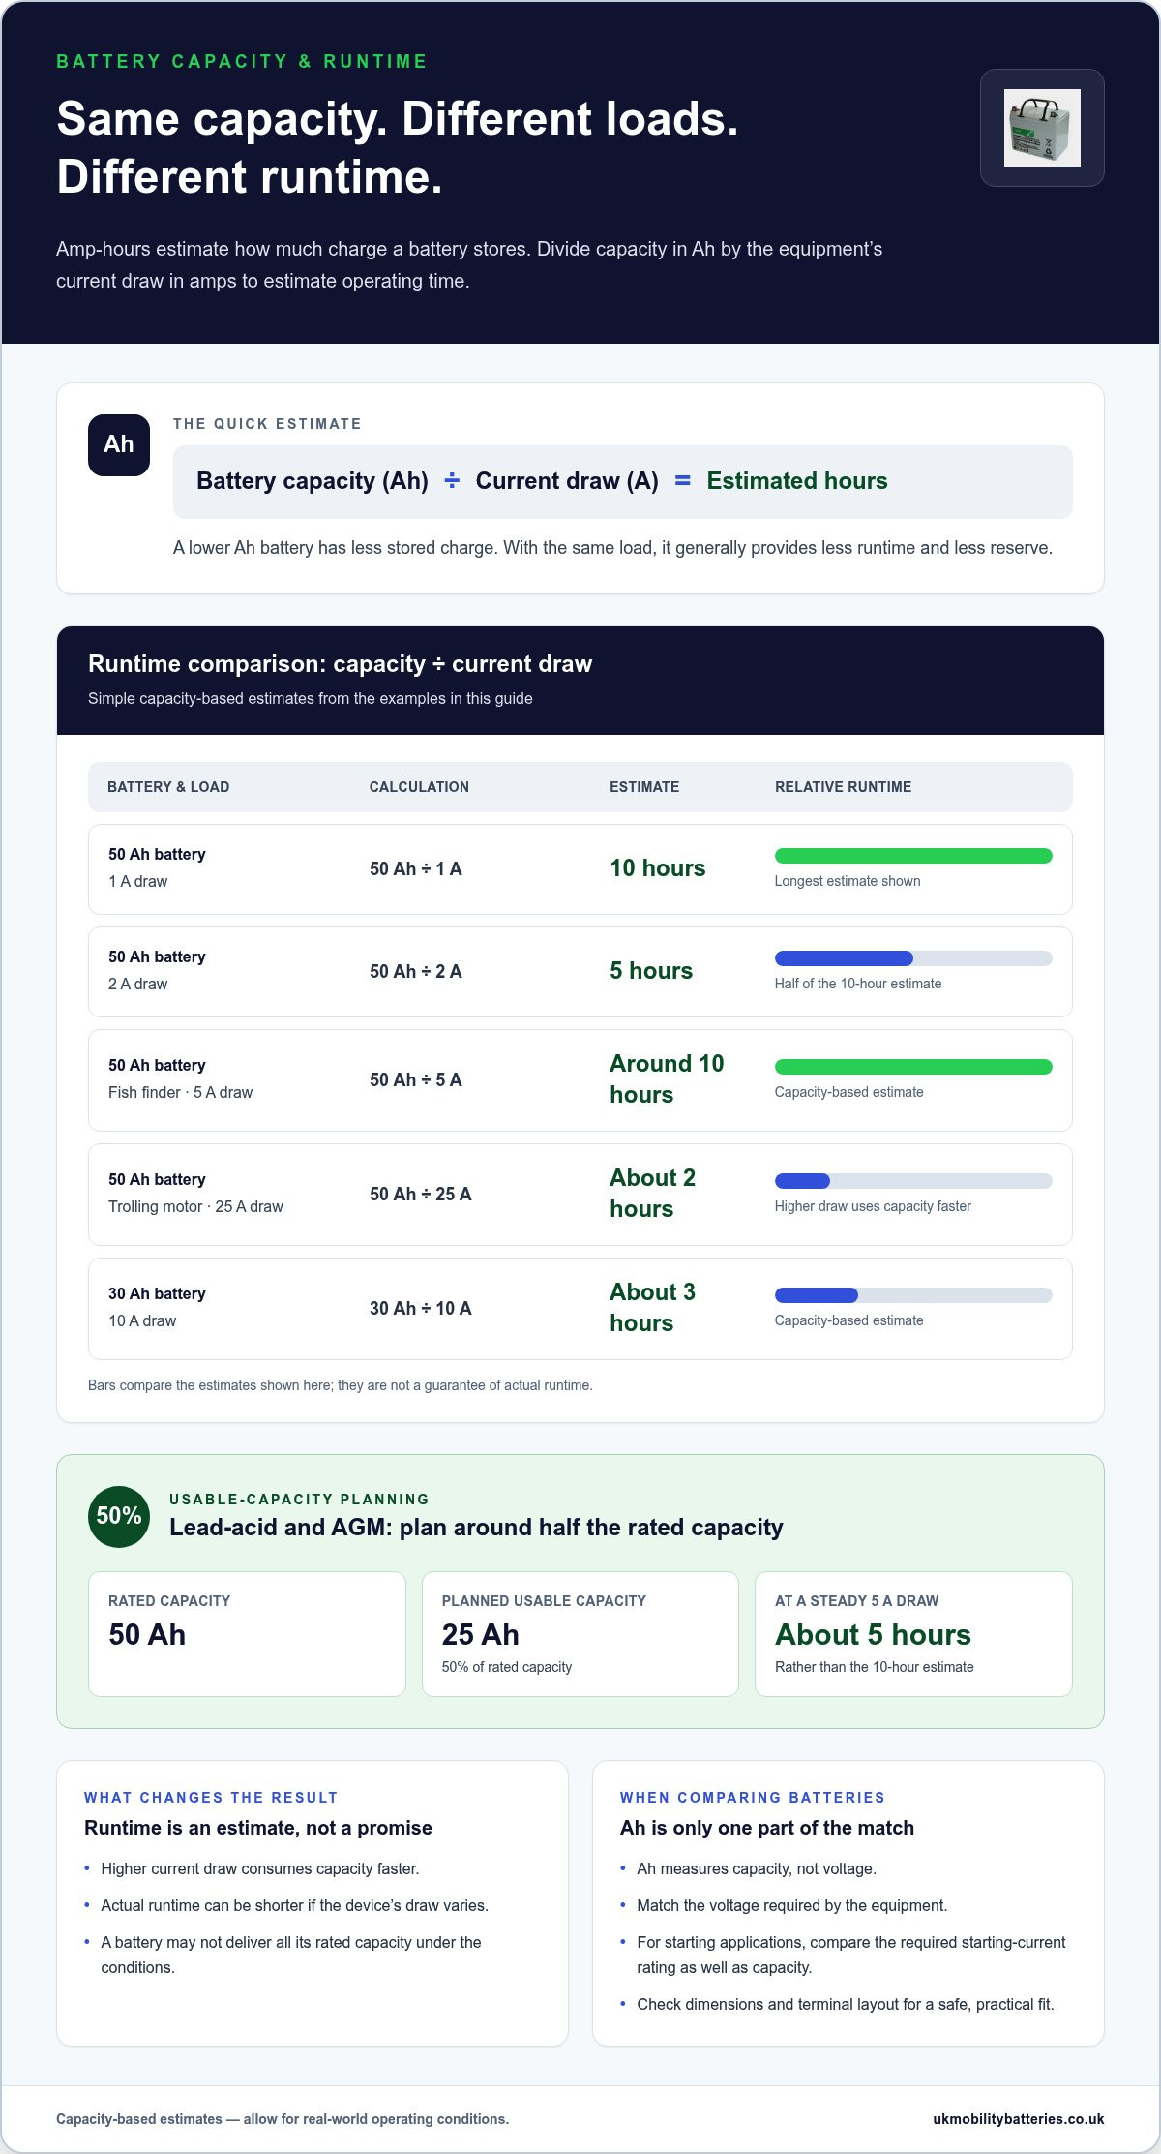Click the dark Ah badge icon
The width and height of the screenshot is (1161, 2154).
click(119, 444)
